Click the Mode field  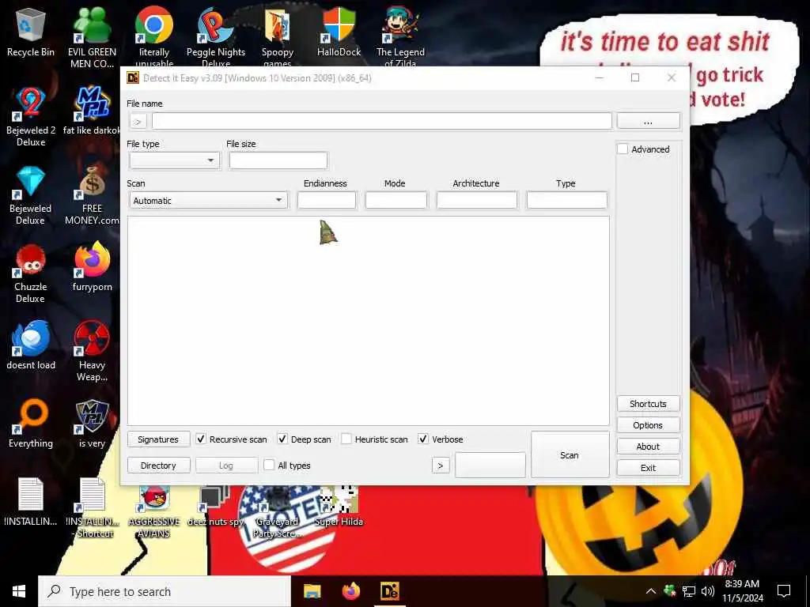[396, 200]
